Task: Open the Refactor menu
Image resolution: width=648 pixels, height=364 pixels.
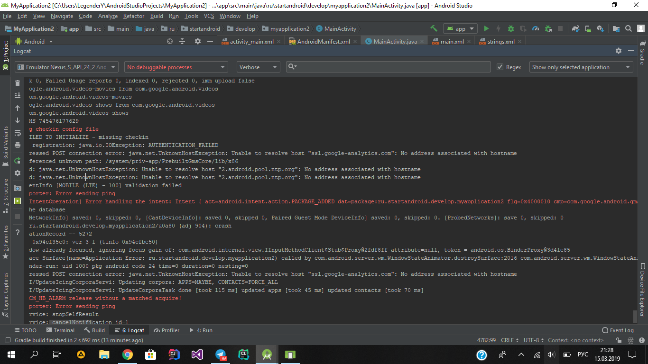Action: point(134,16)
